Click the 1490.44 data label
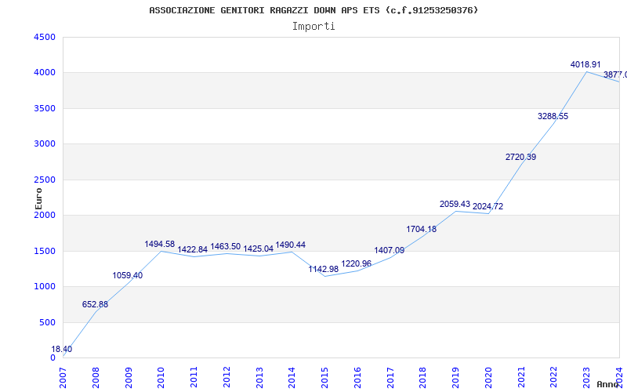Screen dimensions: 627x392 pos(291,245)
